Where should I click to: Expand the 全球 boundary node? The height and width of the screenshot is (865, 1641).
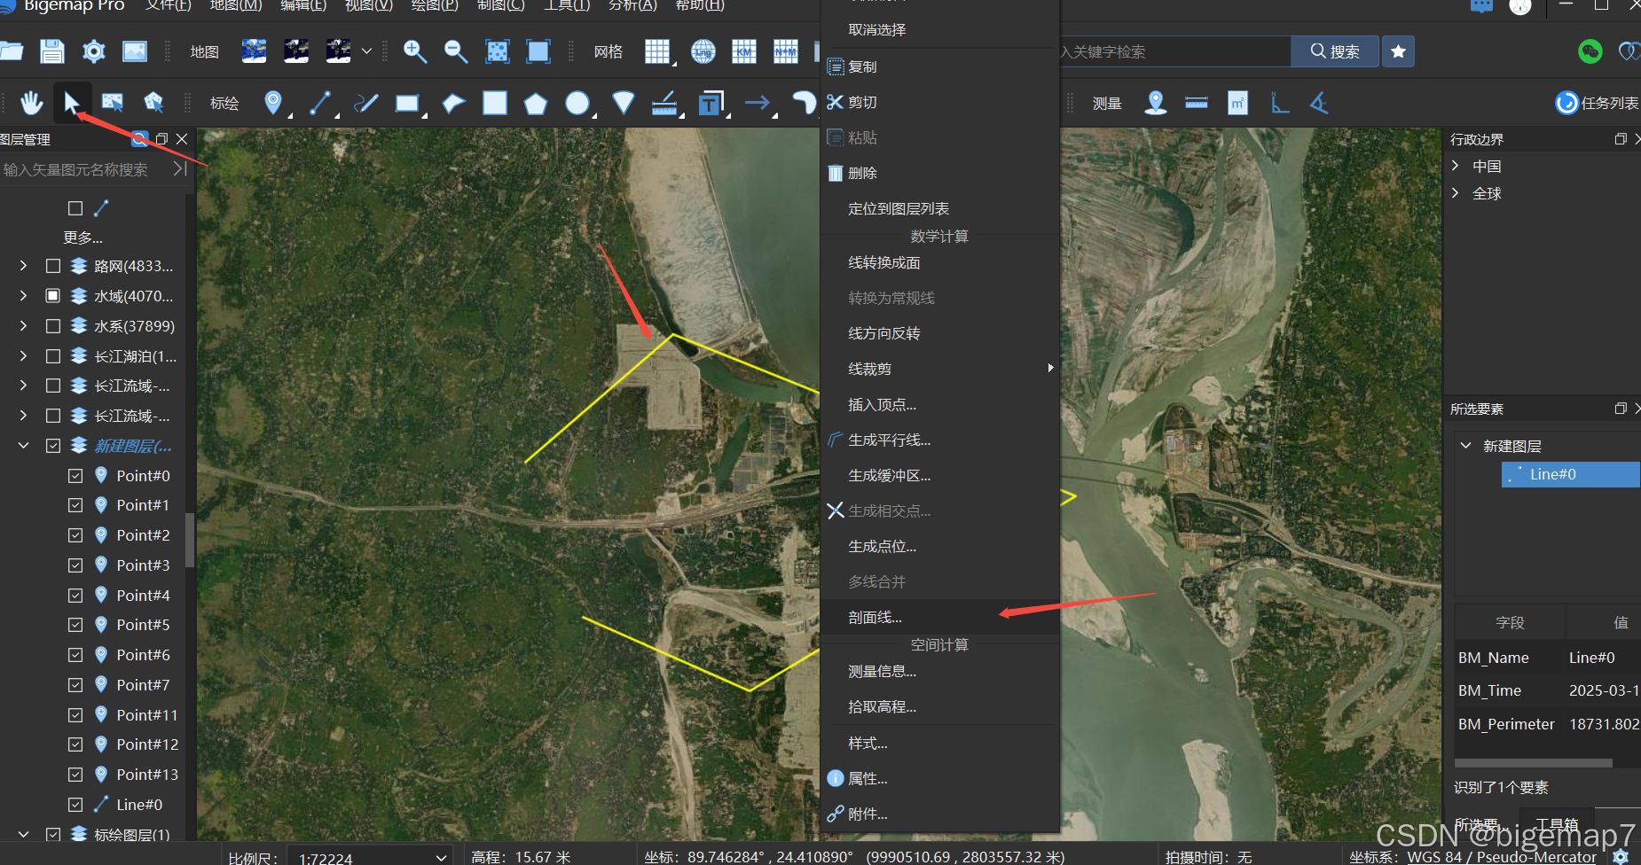tap(1456, 193)
